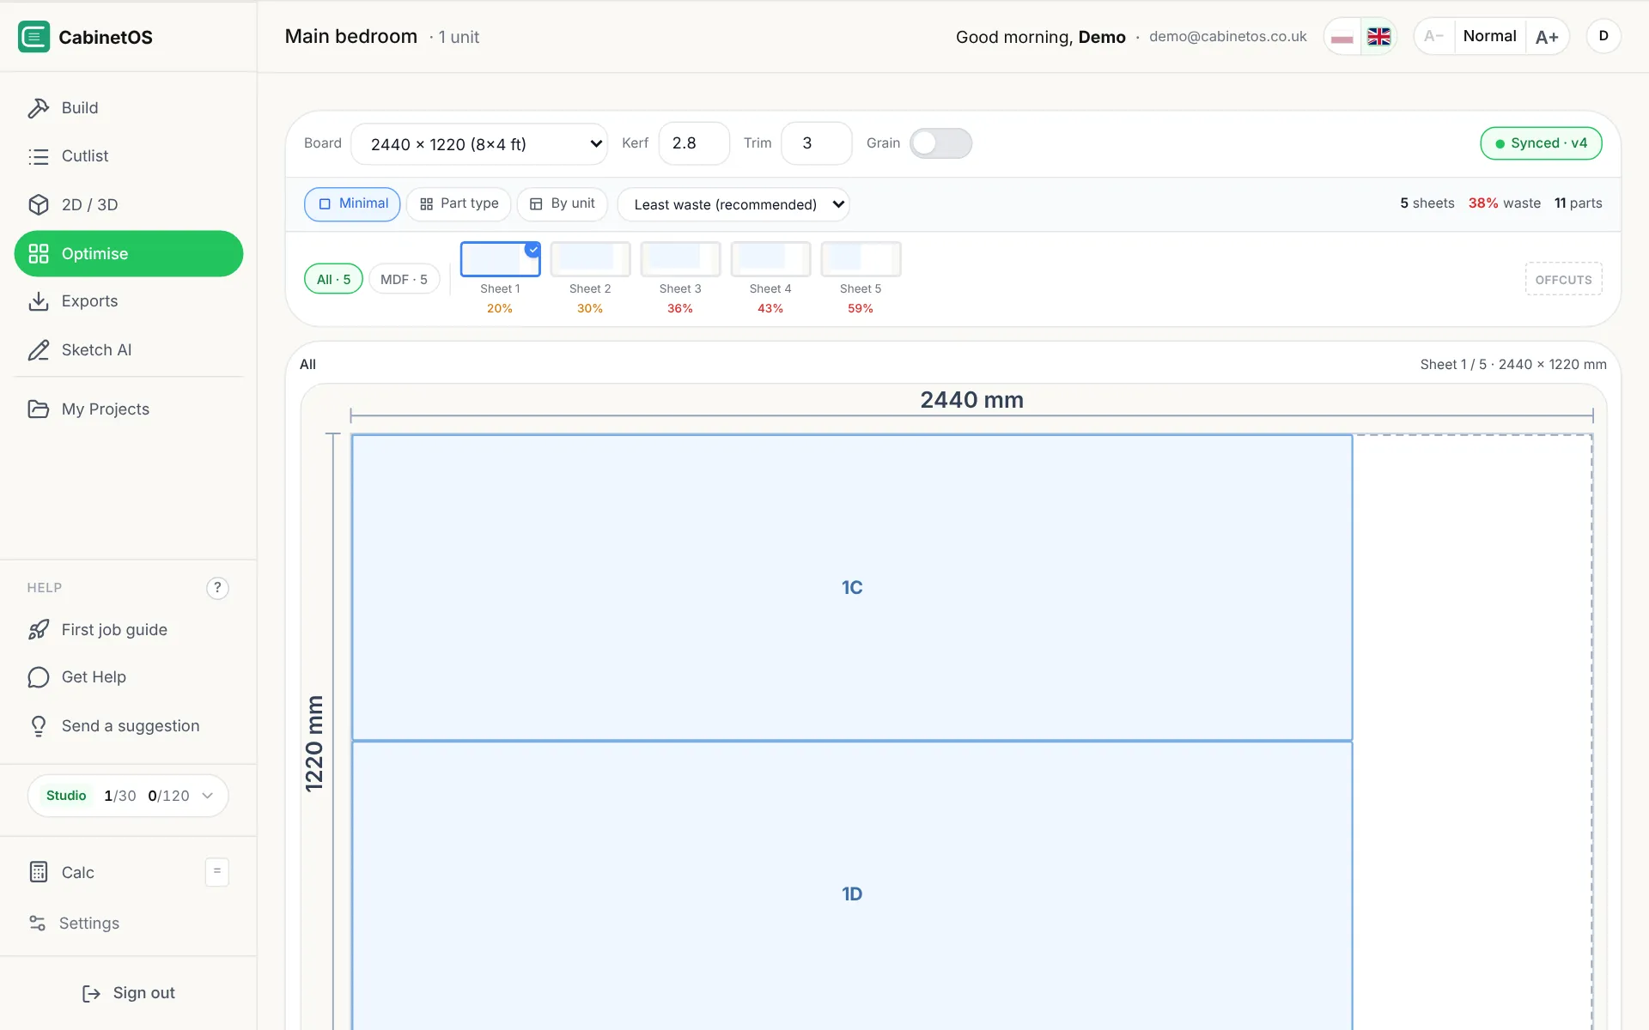
Task: Toggle the OFFCUTS dashed button
Action: pyautogui.click(x=1563, y=280)
